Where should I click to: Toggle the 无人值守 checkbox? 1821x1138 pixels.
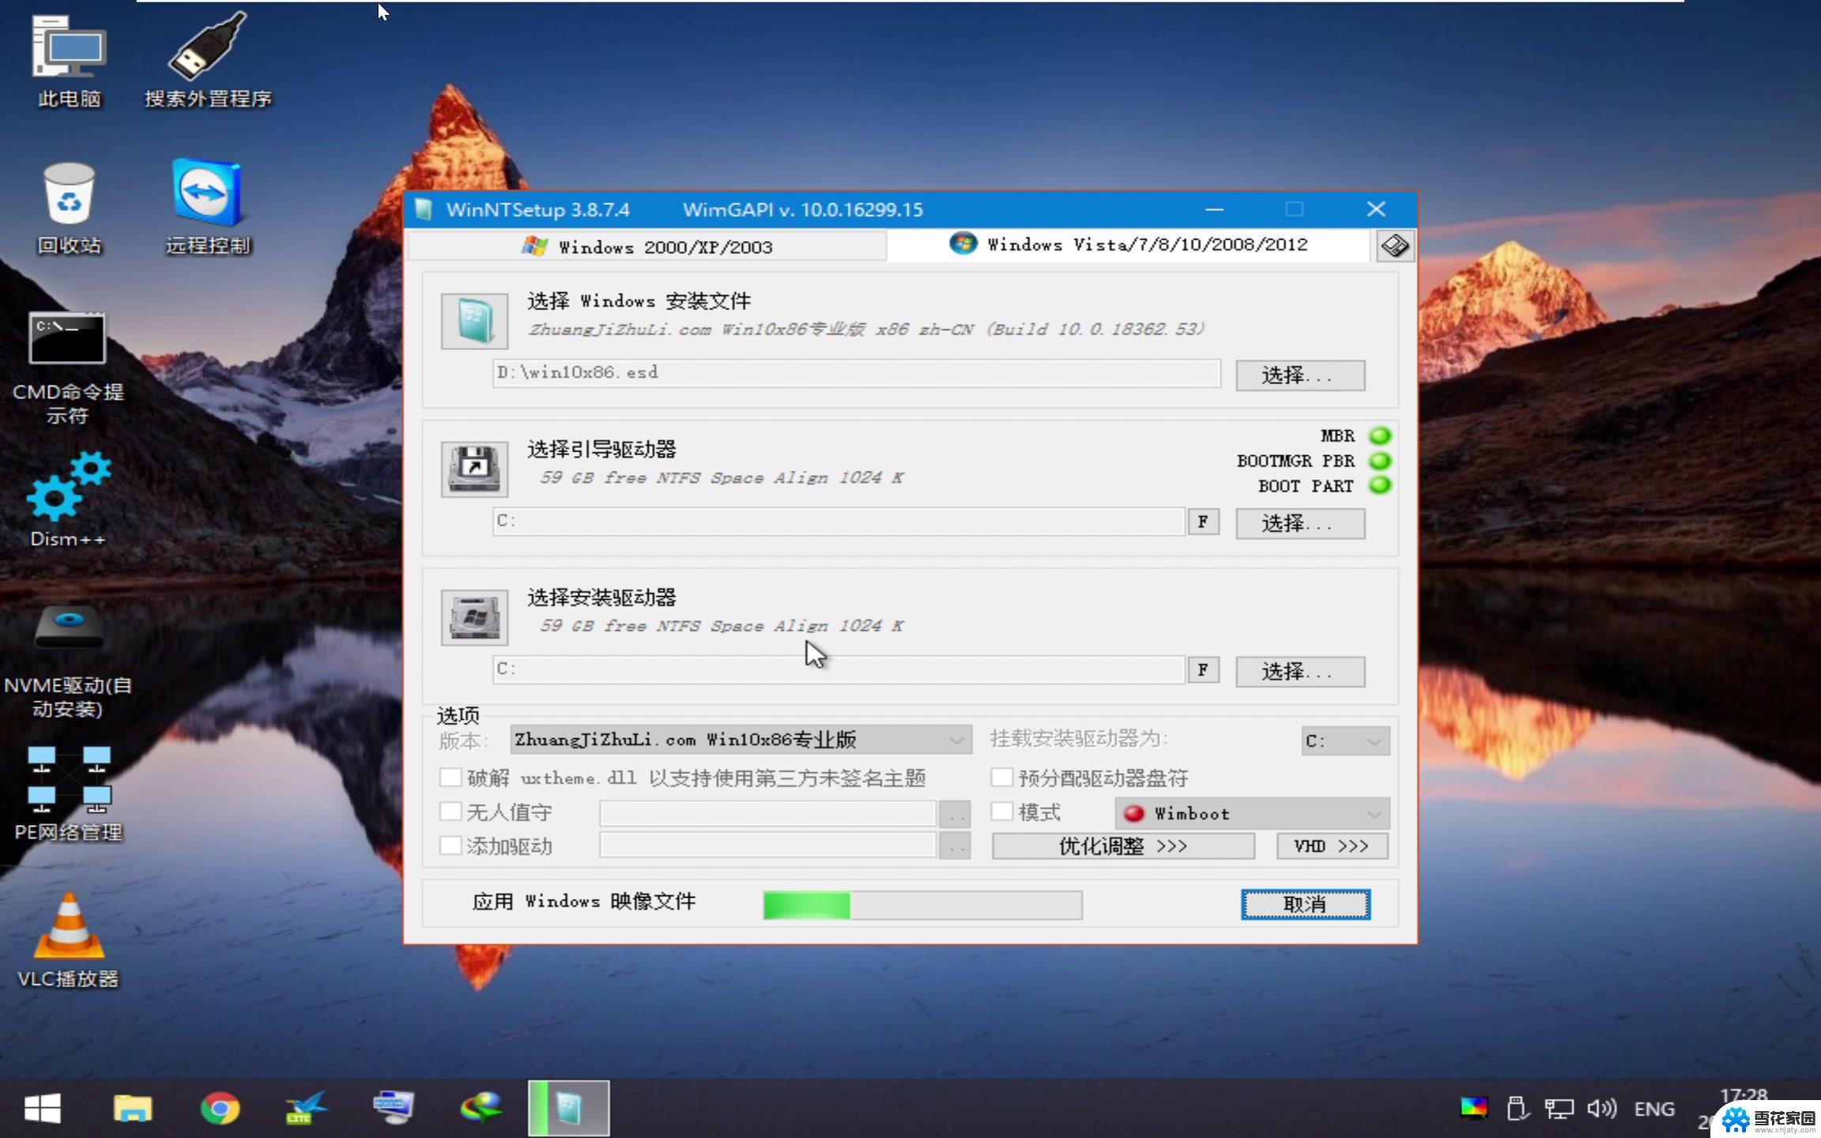(451, 812)
